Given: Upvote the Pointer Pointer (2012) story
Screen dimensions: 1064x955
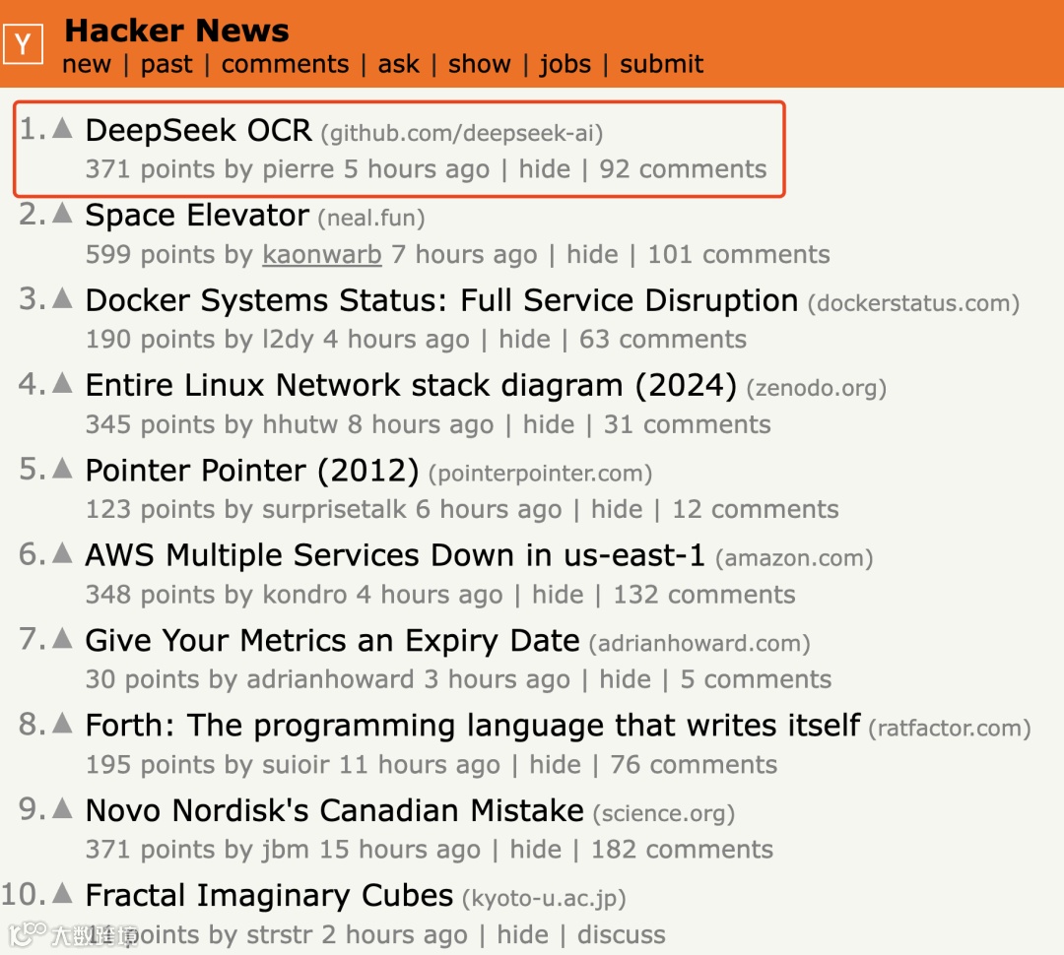Looking at the screenshot, I should click(x=62, y=468).
